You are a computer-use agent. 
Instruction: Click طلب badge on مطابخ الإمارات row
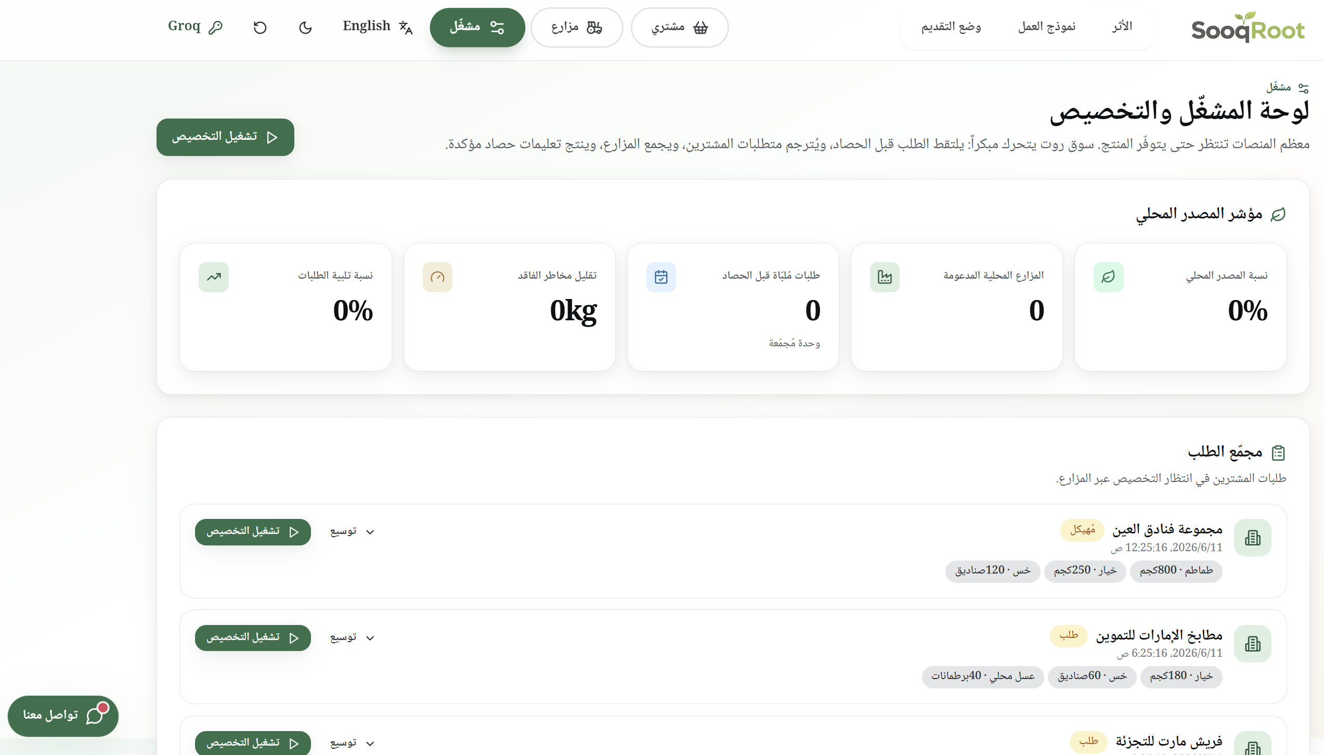tap(1069, 635)
